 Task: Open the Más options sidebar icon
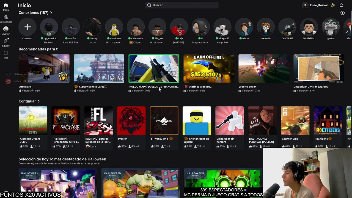click(6, 53)
